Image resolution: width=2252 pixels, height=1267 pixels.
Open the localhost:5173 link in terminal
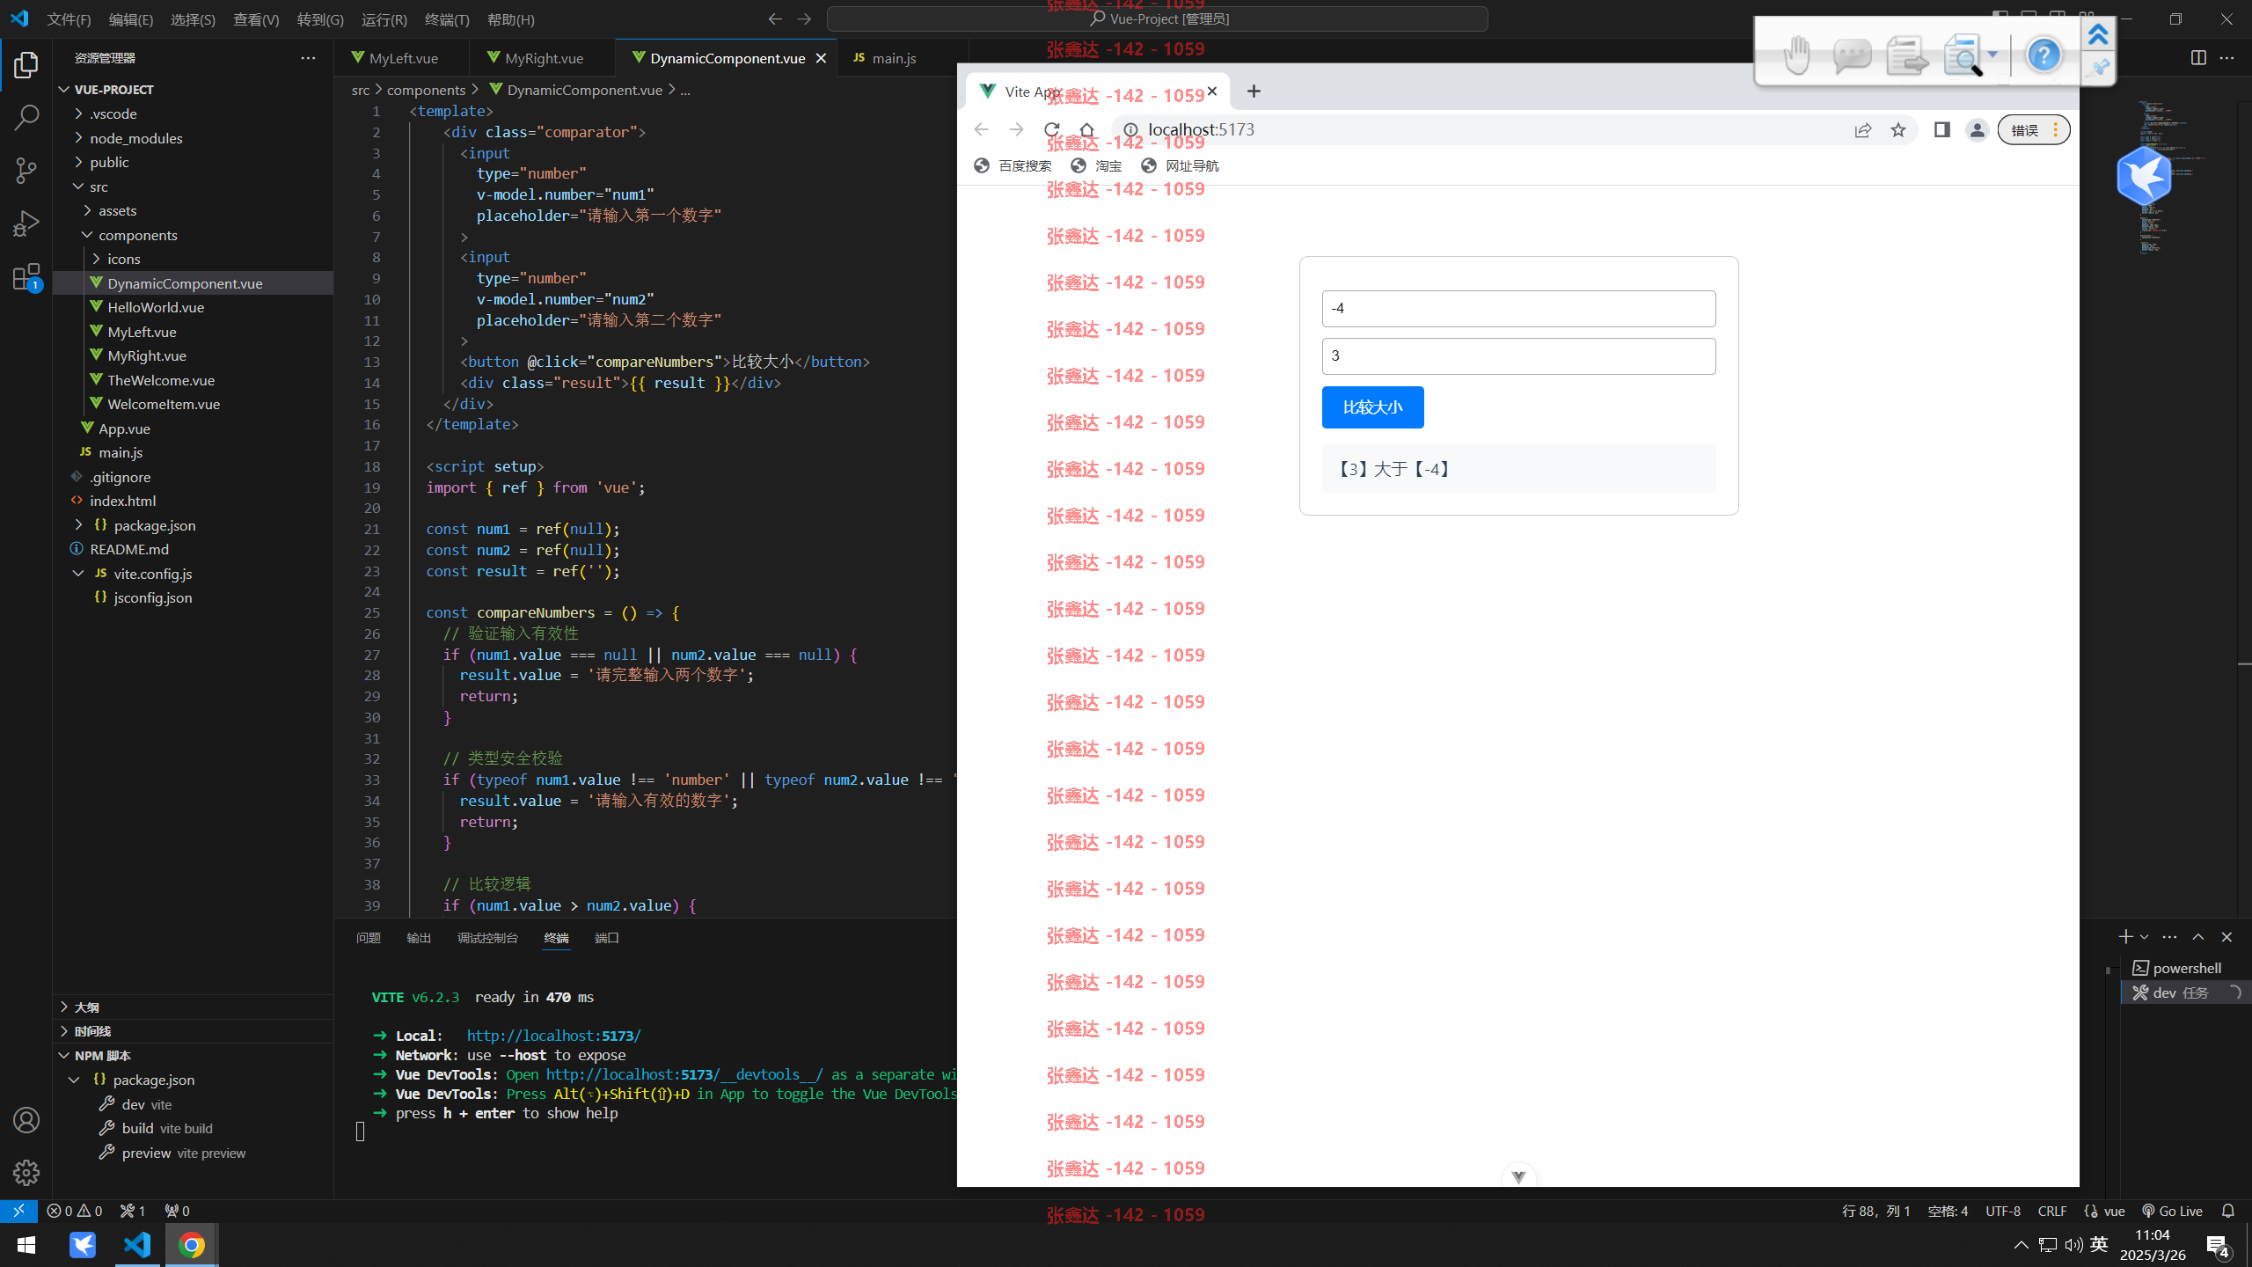tap(553, 1036)
